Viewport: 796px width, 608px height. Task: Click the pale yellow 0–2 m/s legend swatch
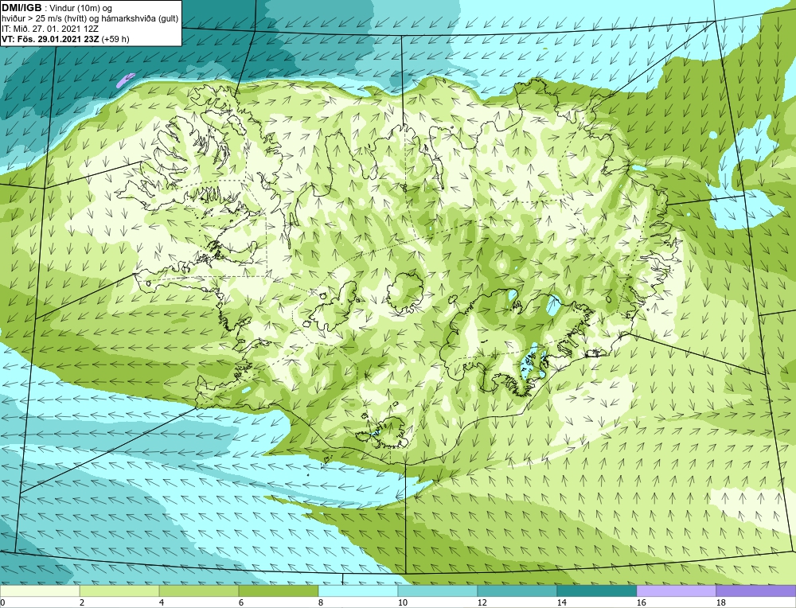click(40, 591)
